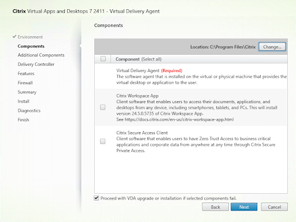Click the Citrix Secure Access Client title
296x222 pixels.
(x=142, y=133)
